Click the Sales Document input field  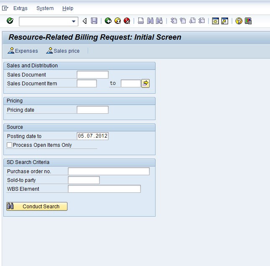pos(93,75)
